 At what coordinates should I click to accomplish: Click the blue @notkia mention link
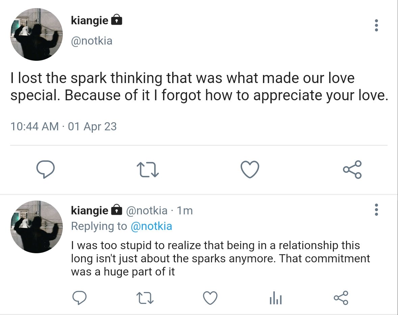point(151,226)
